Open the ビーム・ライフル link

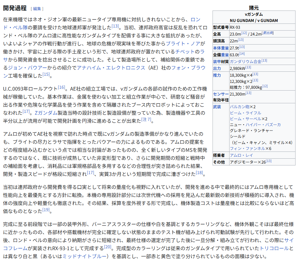245,113
